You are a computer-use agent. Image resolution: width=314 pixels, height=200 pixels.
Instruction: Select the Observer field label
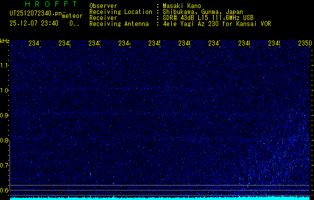coord(103,5)
